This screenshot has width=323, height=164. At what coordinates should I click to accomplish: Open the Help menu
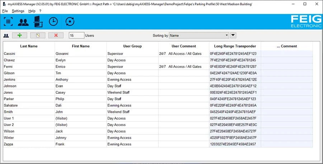pos(32,11)
